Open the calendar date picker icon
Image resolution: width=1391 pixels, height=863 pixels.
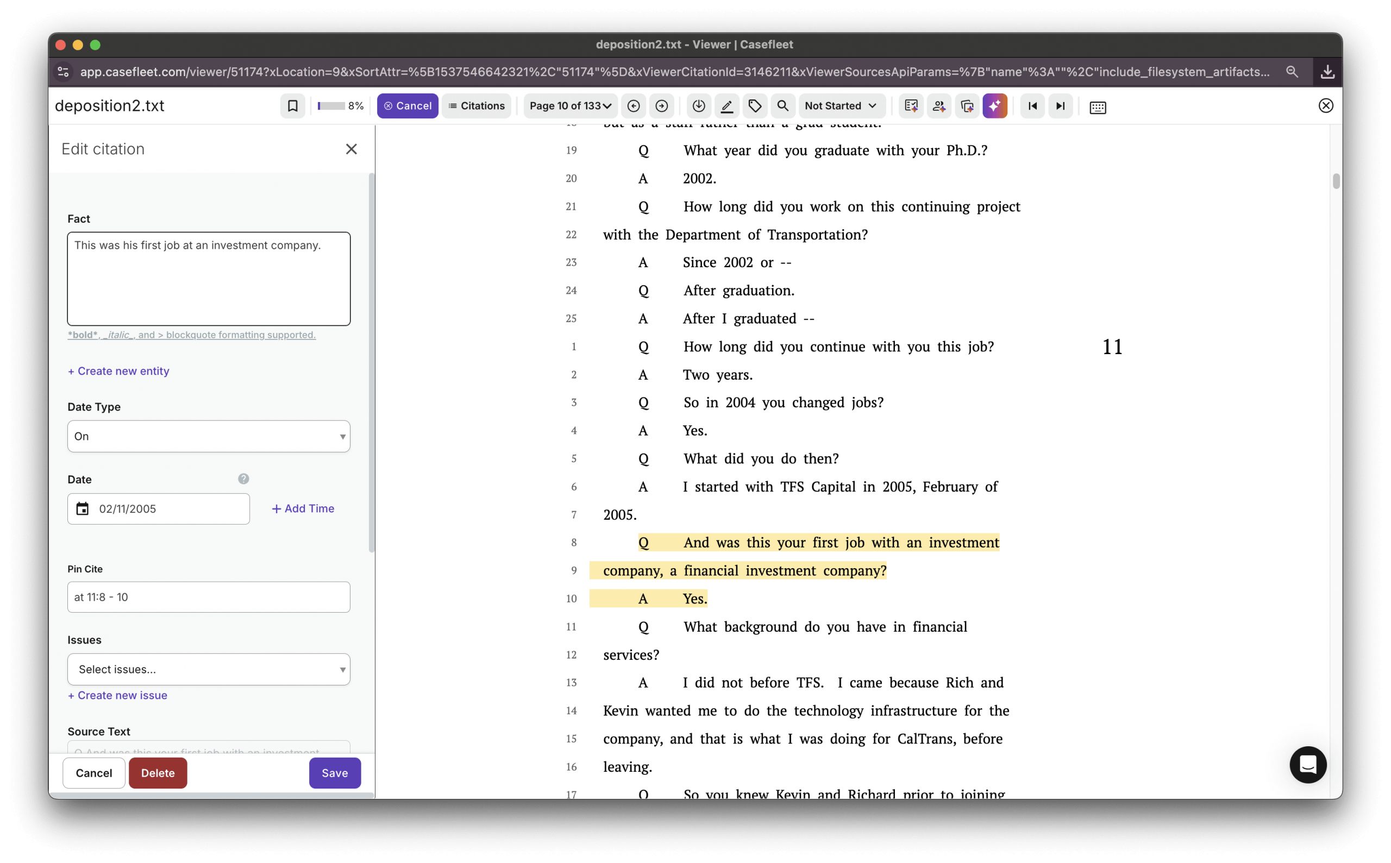(x=83, y=508)
